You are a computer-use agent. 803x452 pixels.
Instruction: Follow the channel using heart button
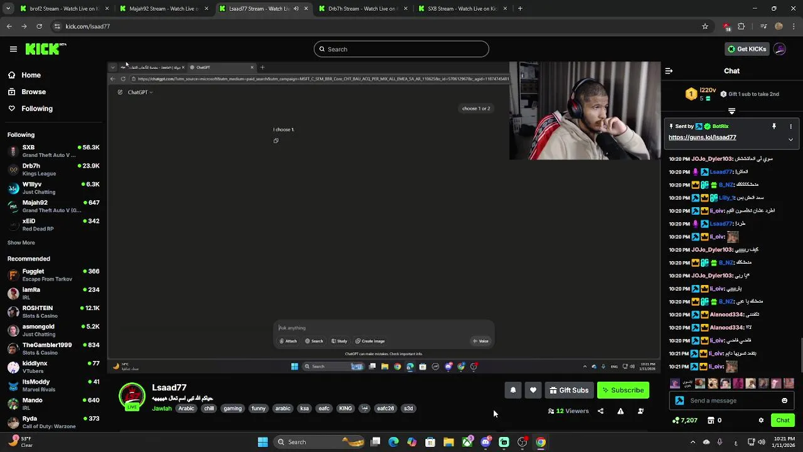533,390
